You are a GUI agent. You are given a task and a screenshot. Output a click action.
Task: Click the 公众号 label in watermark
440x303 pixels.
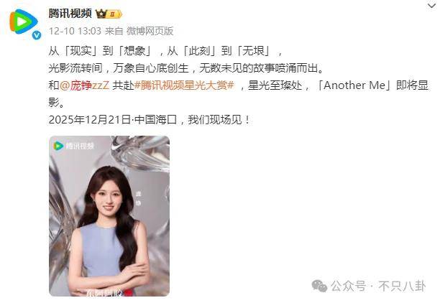tap(348, 286)
